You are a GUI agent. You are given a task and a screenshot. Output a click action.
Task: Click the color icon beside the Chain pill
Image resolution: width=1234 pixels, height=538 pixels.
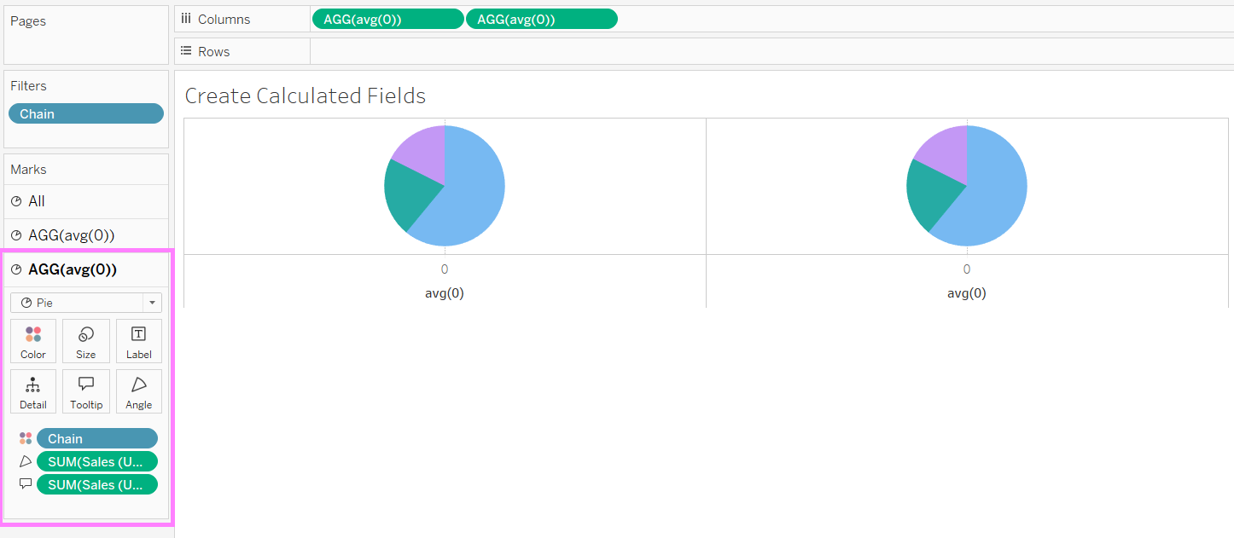coord(26,438)
